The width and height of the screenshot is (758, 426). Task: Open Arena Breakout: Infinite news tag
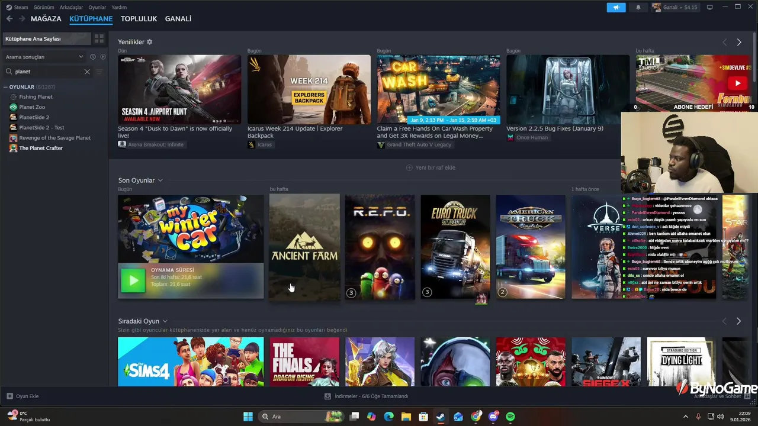point(151,144)
